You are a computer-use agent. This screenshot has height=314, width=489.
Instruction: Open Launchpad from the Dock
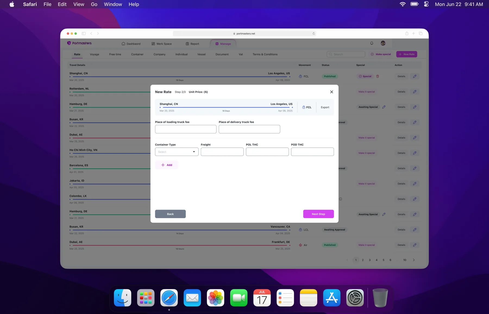click(x=146, y=298)
